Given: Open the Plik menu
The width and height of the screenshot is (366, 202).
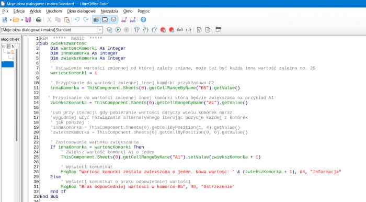Looking at the screenshot, I should [x=5, y=11].
